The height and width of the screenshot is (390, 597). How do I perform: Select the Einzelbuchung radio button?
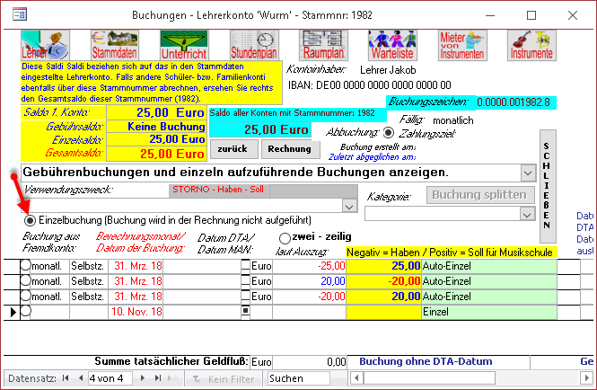pos(31,220)
